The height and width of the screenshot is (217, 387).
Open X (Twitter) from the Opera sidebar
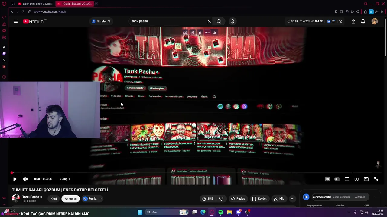pyautogui.click(x=4, y=60)
